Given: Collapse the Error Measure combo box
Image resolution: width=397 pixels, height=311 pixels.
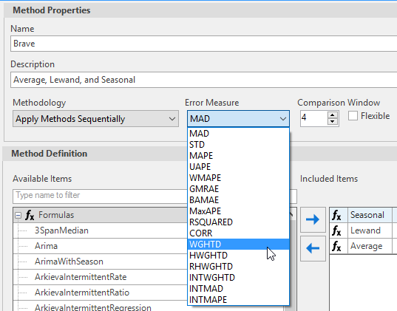Looking at the screenshot, I should (283, 119).
